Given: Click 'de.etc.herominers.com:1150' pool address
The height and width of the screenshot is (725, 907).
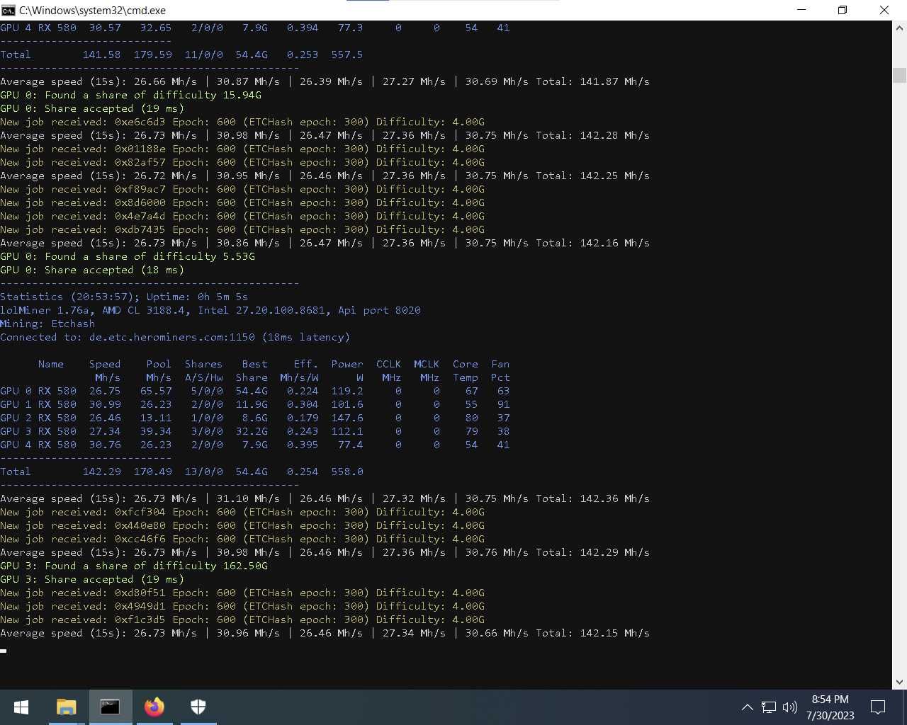Looking at the screenshot, I should pos(172,337).
